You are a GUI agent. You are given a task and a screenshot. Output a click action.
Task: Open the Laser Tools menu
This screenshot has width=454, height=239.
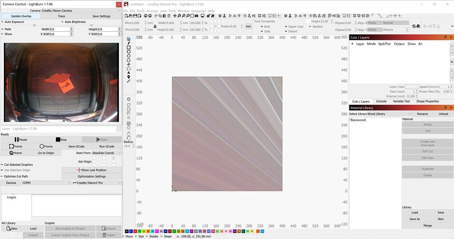point(168,11)
